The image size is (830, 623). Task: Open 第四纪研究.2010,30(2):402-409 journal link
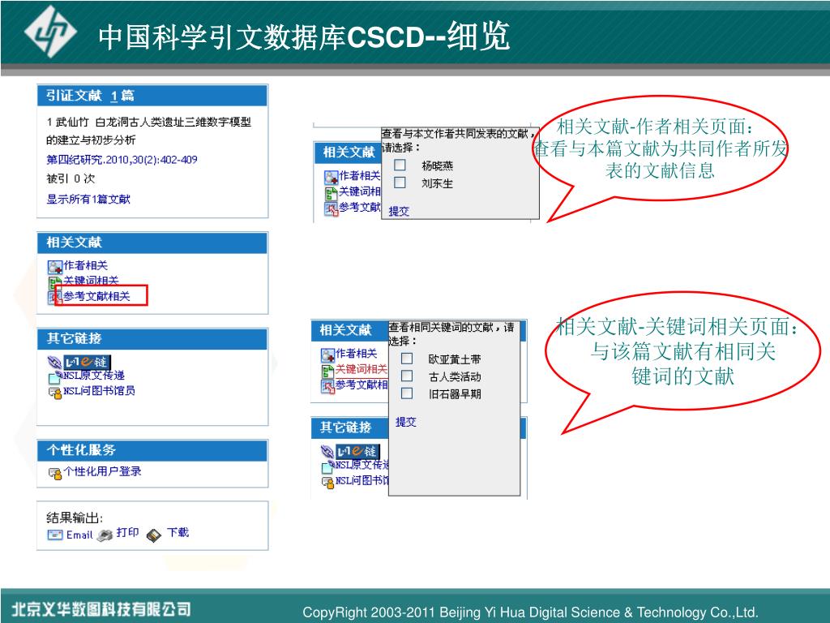(x=122, y=160)
